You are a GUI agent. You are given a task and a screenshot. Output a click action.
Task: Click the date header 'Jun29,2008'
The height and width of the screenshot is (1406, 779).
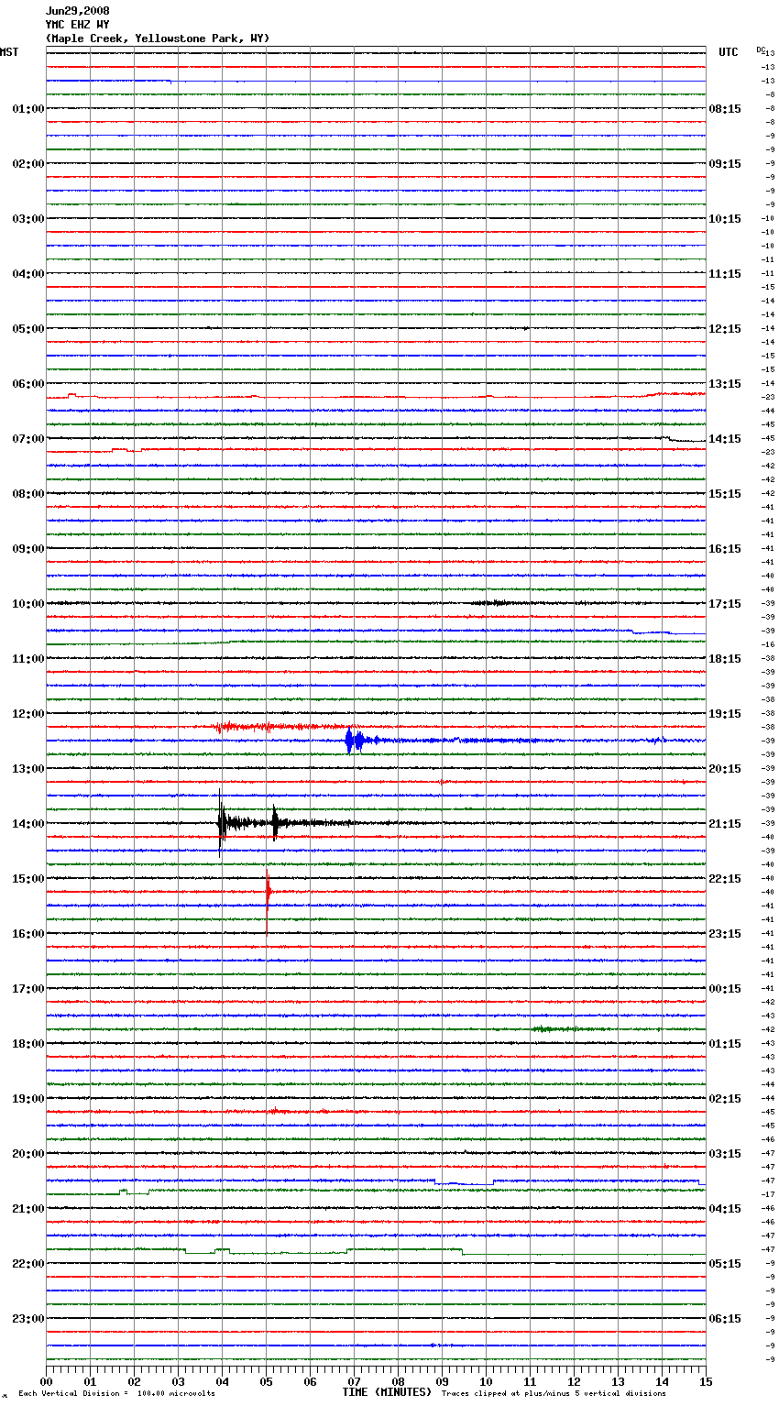click(x=77, y=11)
